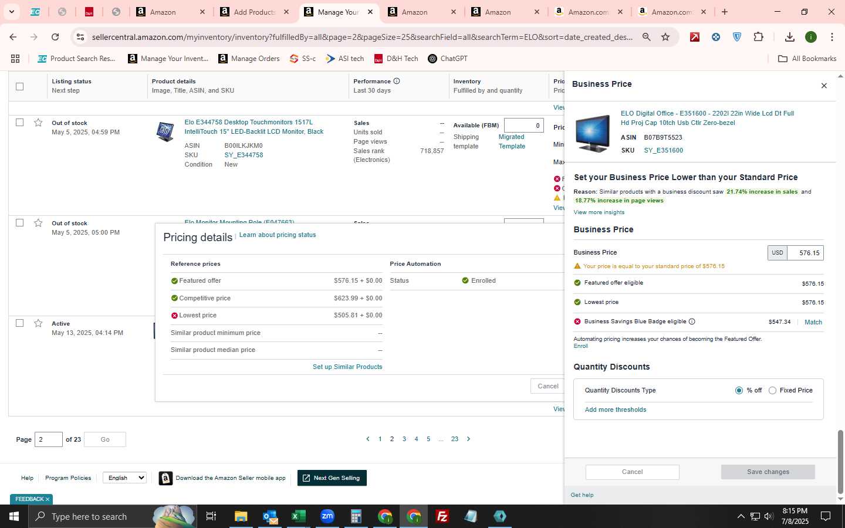Favorite the Elo E344758 listing star

pos(38,123)
